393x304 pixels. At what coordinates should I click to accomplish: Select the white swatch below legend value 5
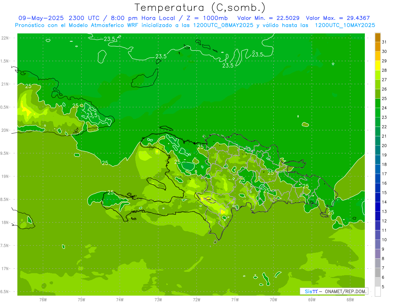378,292
